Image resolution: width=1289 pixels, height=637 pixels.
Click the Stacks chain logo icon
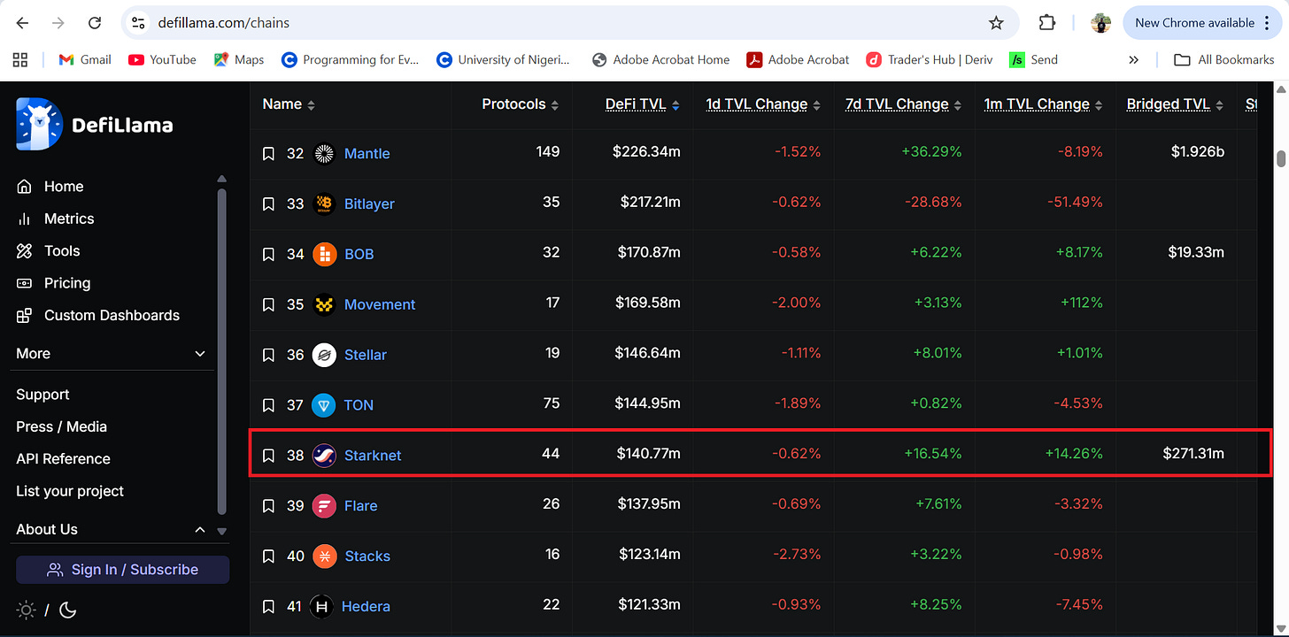(324, 557)
